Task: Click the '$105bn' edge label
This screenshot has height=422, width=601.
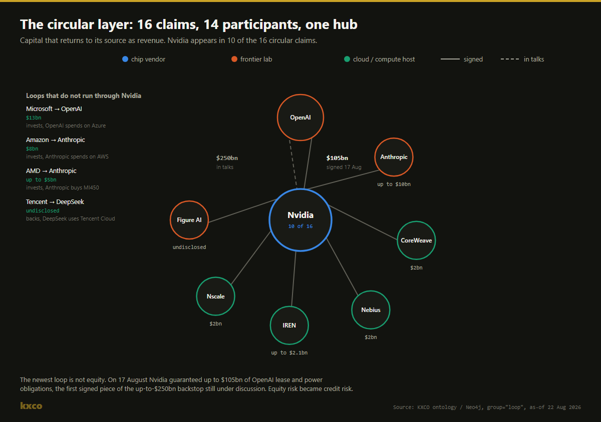Action: (337, 158)
